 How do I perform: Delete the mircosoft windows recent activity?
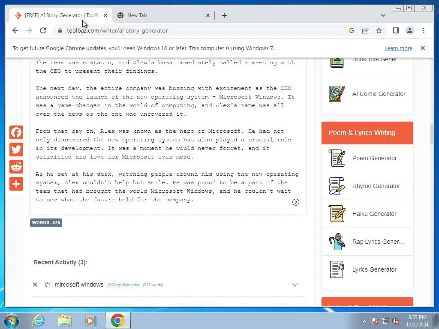pyautogui.click(x=35, y=284)
